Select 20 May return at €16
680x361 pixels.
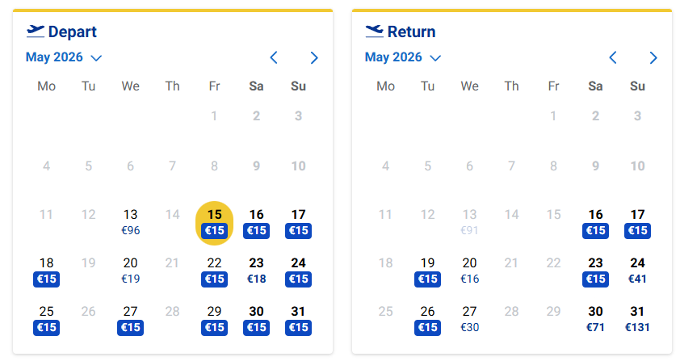(470, 271)
